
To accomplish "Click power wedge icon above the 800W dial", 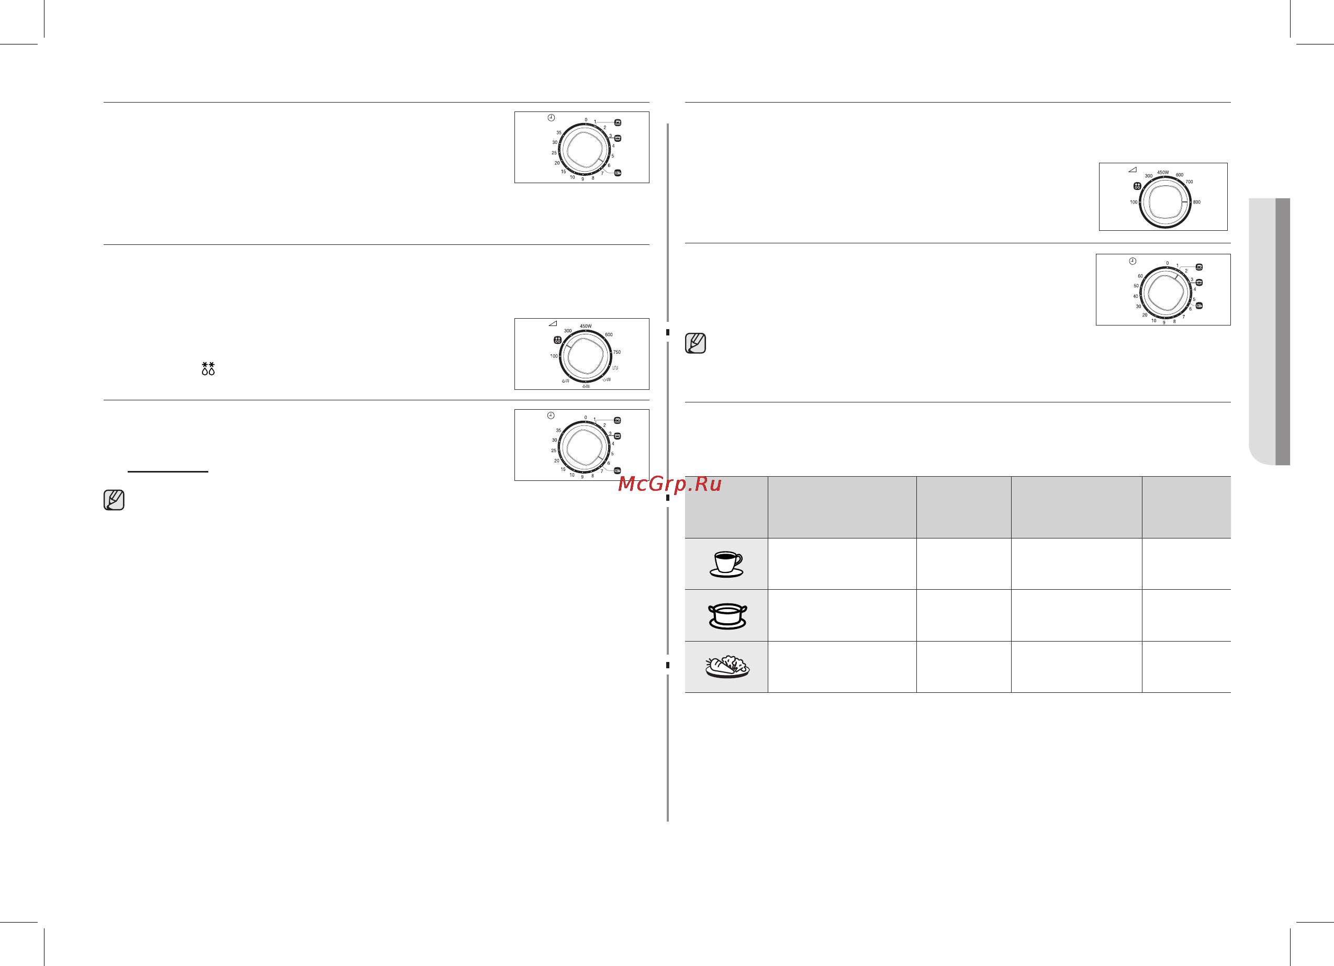I will click(1133, 170).
